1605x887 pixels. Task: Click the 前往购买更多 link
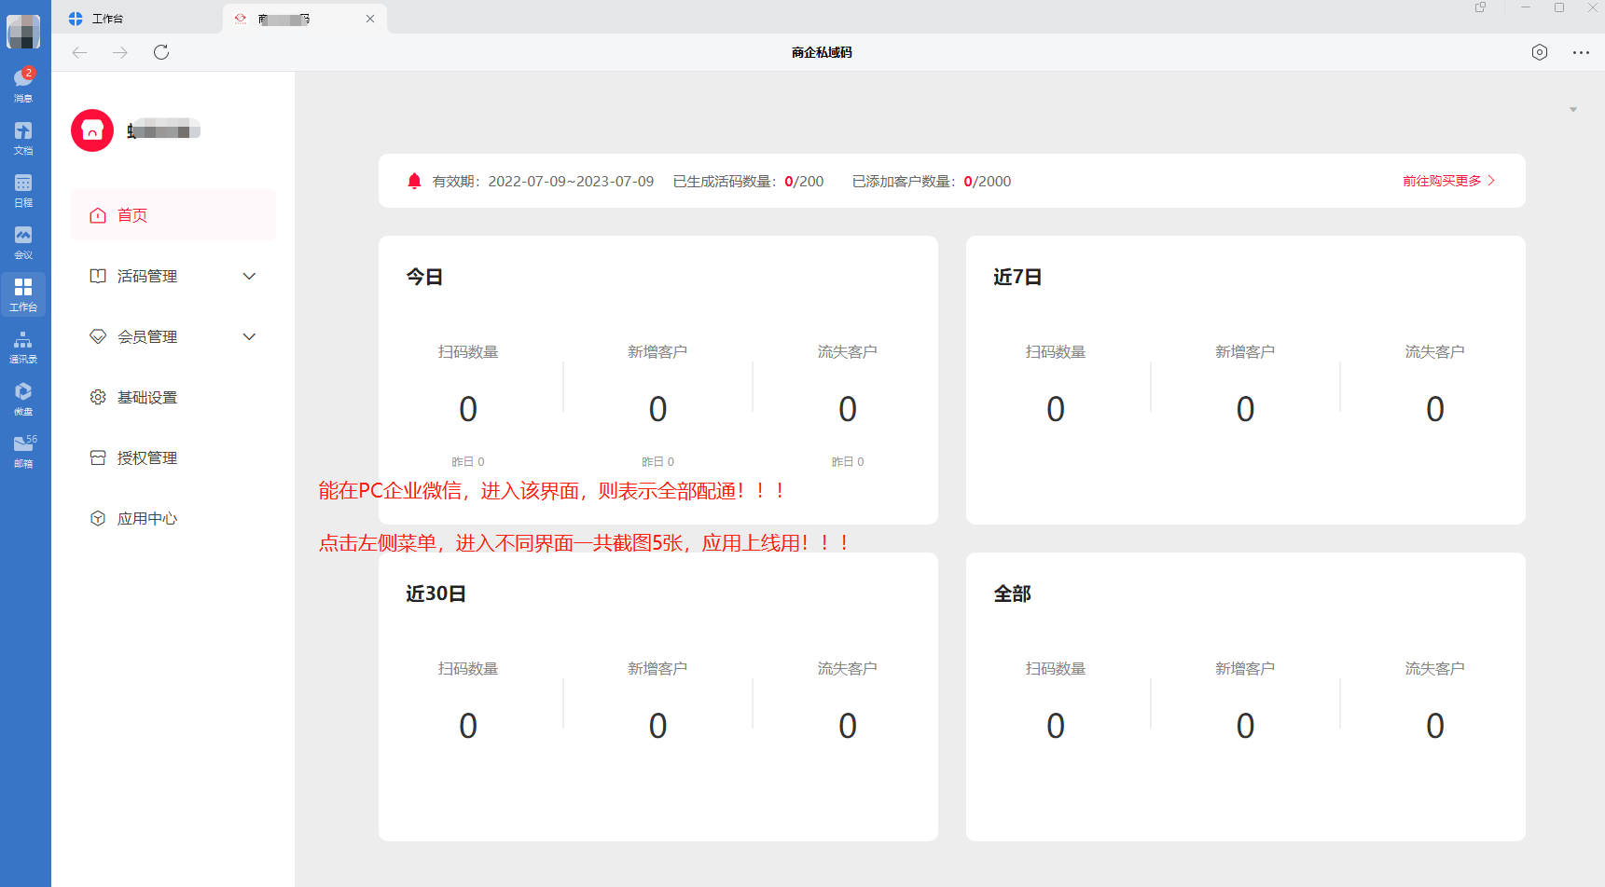1448,181
